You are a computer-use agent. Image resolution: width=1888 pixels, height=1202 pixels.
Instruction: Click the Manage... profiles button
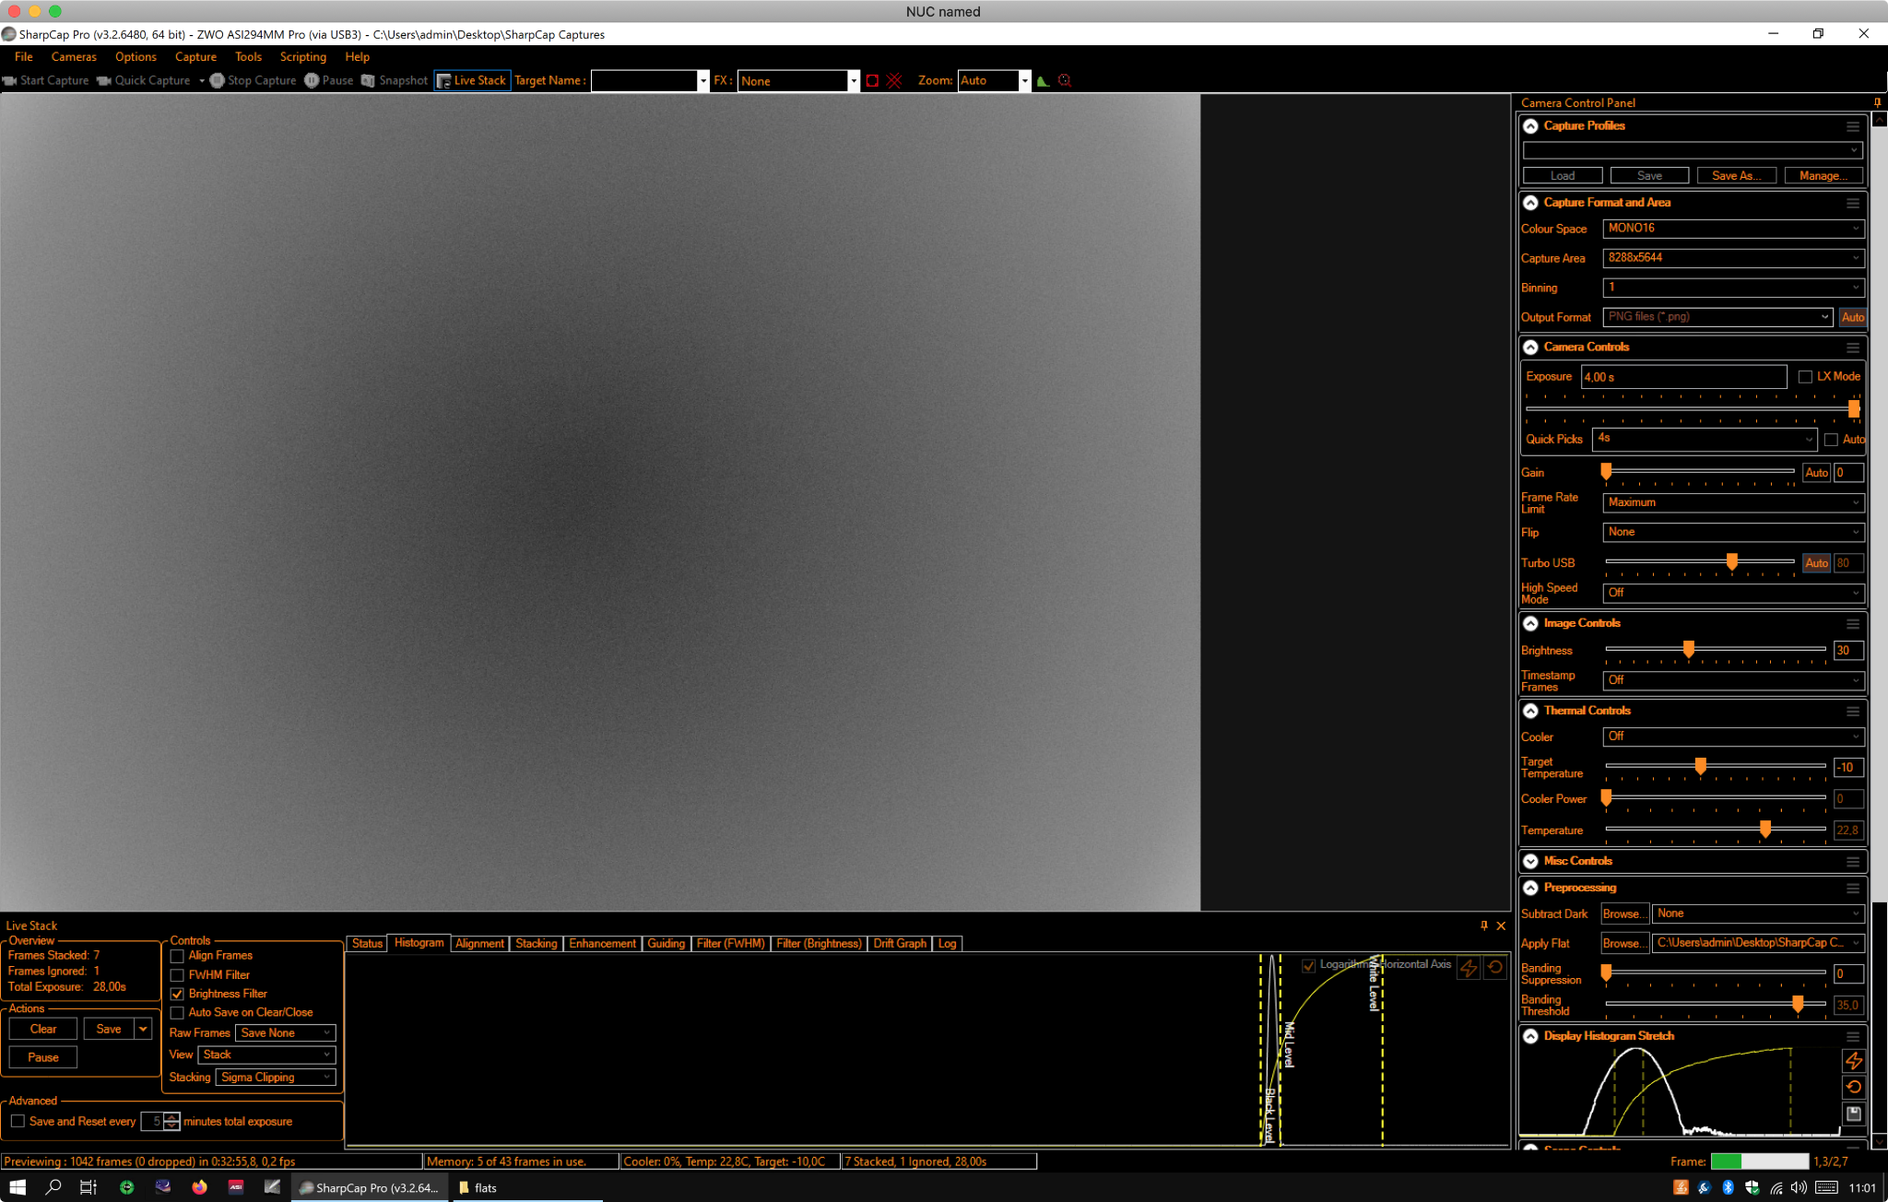pyautogui.click(x=1823, y=176)
